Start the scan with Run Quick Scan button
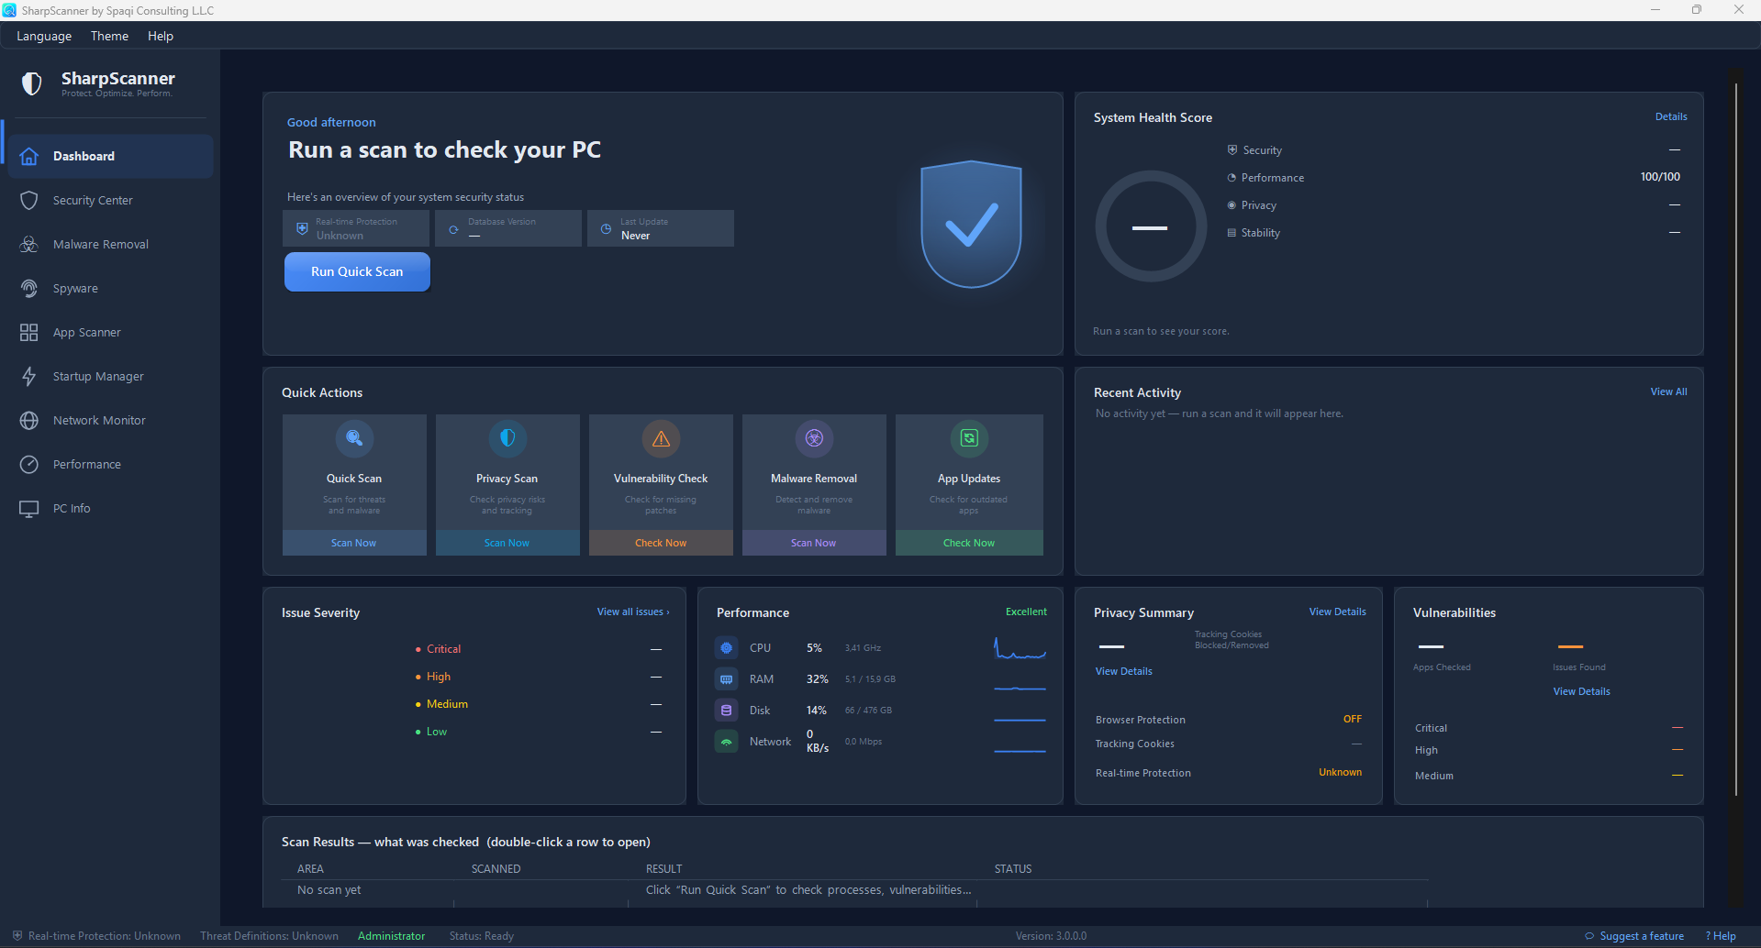Viewport: 1761px width, 948px height. pos(357,271)
